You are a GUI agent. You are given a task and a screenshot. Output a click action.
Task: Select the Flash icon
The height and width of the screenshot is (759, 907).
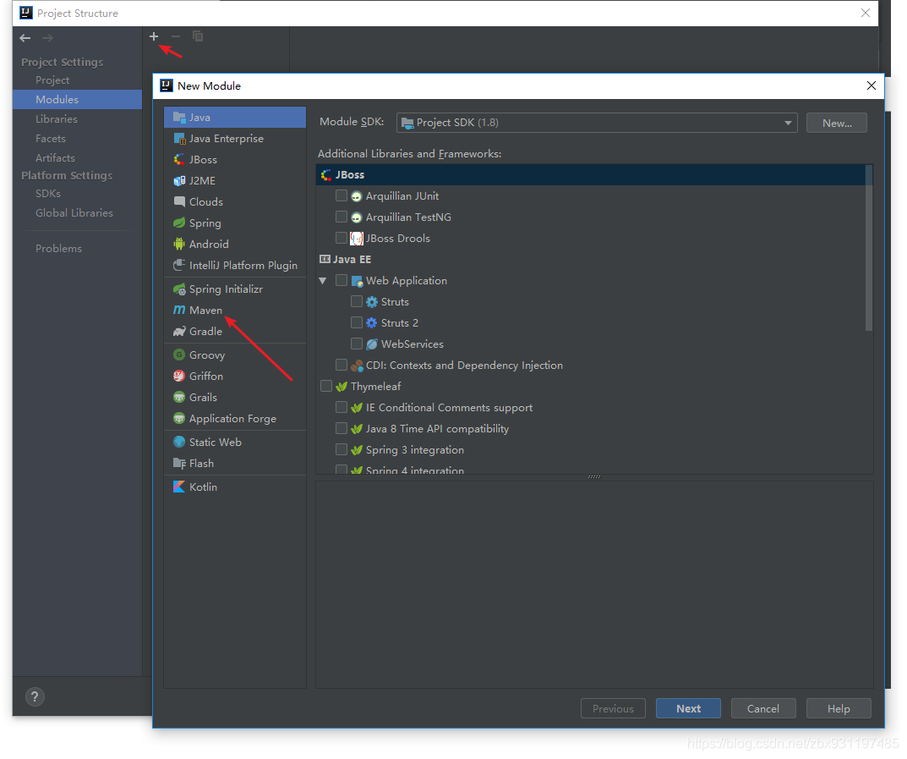click(179, 463)
